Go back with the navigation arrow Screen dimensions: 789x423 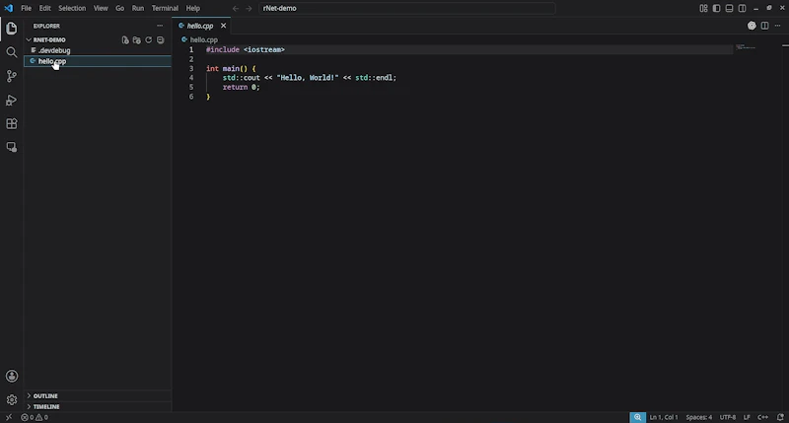tap(236, 8)
